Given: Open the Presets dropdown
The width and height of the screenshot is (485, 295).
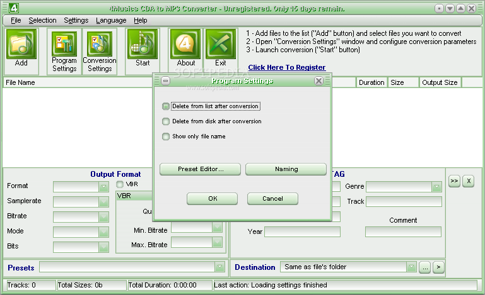Looking at the screenshot, I should pos(219,267).
